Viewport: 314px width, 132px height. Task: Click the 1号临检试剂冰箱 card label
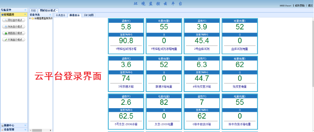pyautogui.click(x=126, y=49)
